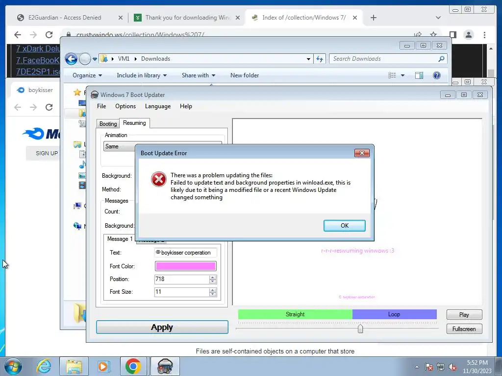
Task: Click the Chrome bookmark star icon
Action: click(x=433, y=35)
